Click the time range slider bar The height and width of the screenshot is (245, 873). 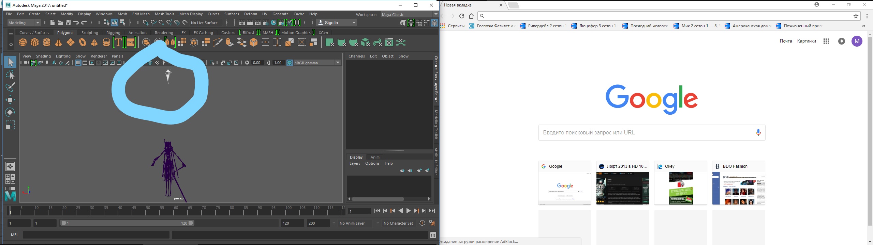(x=127, y=223)
